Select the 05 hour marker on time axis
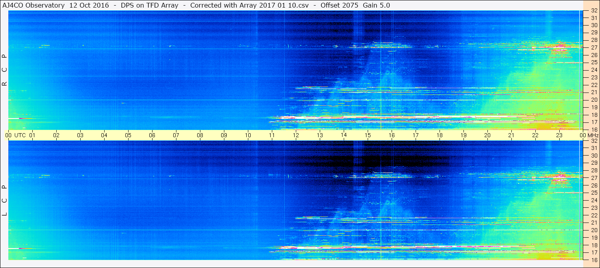This screenshot has width=600, height=268. pos(128,135)
